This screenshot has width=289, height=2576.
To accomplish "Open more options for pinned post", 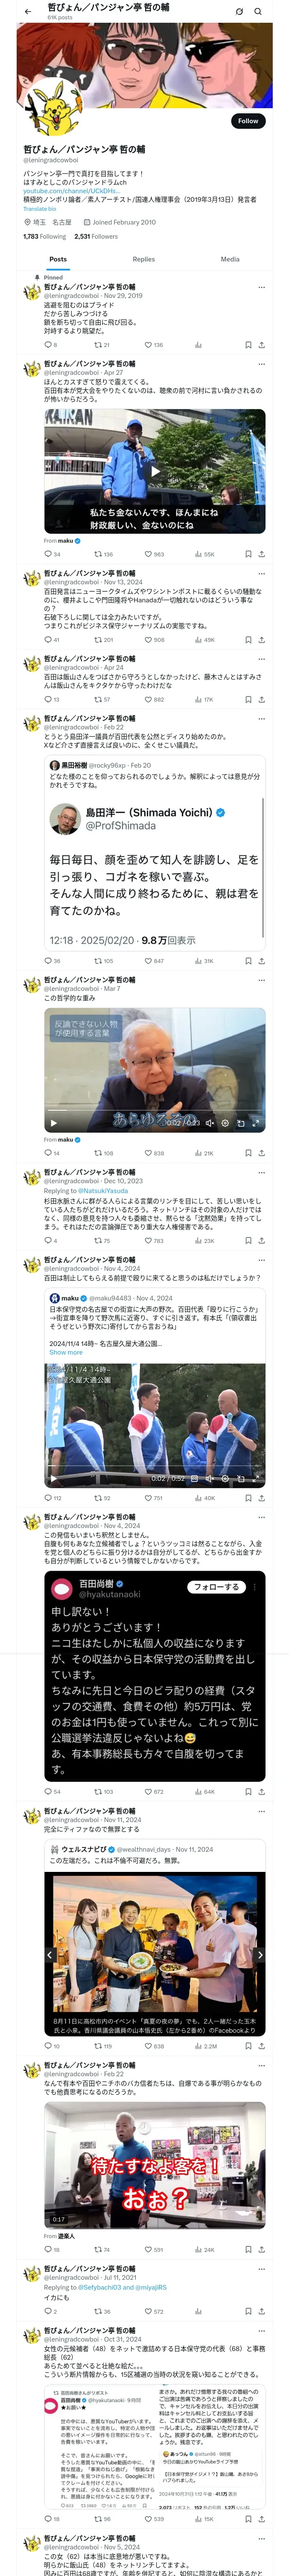I will (x=261, y=287).
